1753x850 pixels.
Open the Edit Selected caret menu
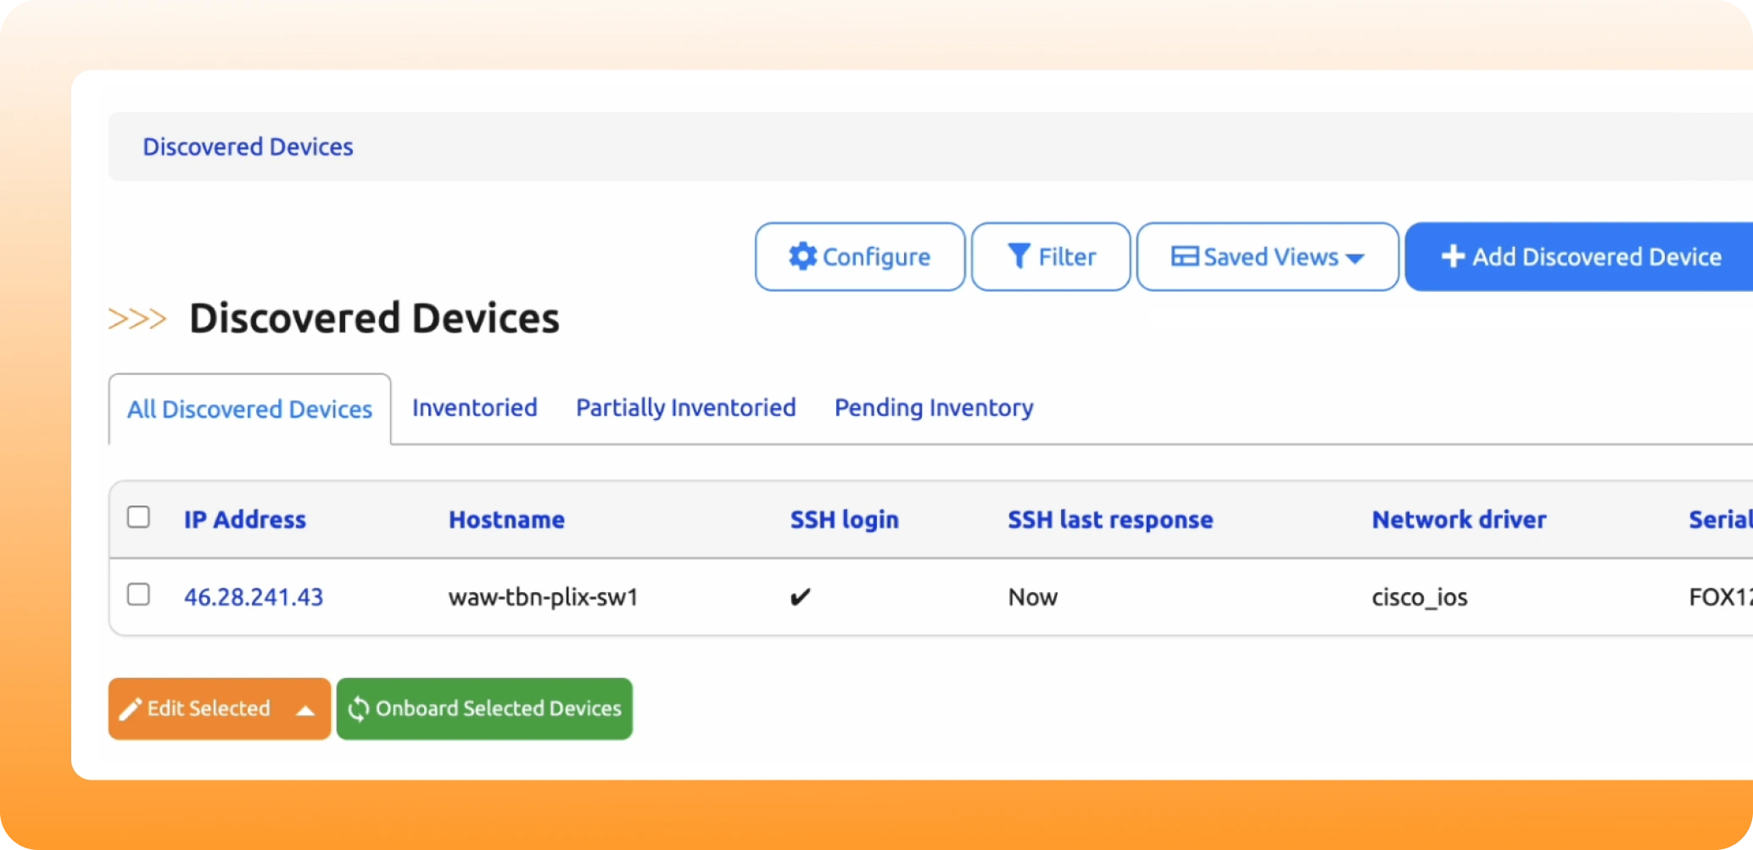click(305, 710)
